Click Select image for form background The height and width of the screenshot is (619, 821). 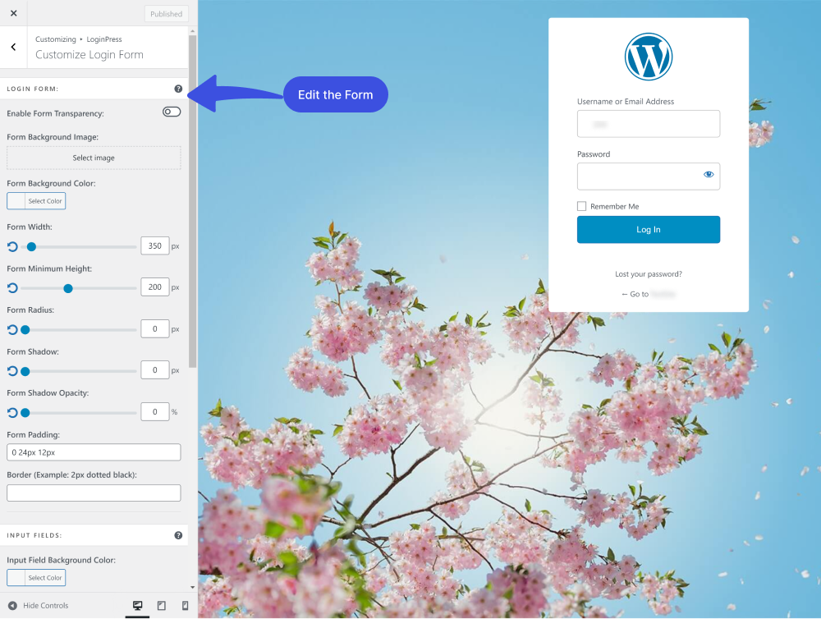point(94,158)
